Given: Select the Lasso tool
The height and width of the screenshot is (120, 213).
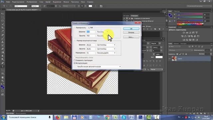Looking at the screenshot, I should 2,21.
